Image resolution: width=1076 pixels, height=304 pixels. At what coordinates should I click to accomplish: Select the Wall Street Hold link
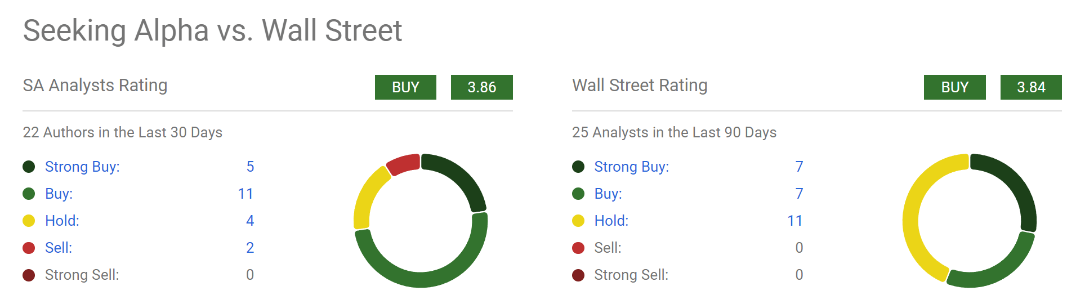tap(611, 221)
